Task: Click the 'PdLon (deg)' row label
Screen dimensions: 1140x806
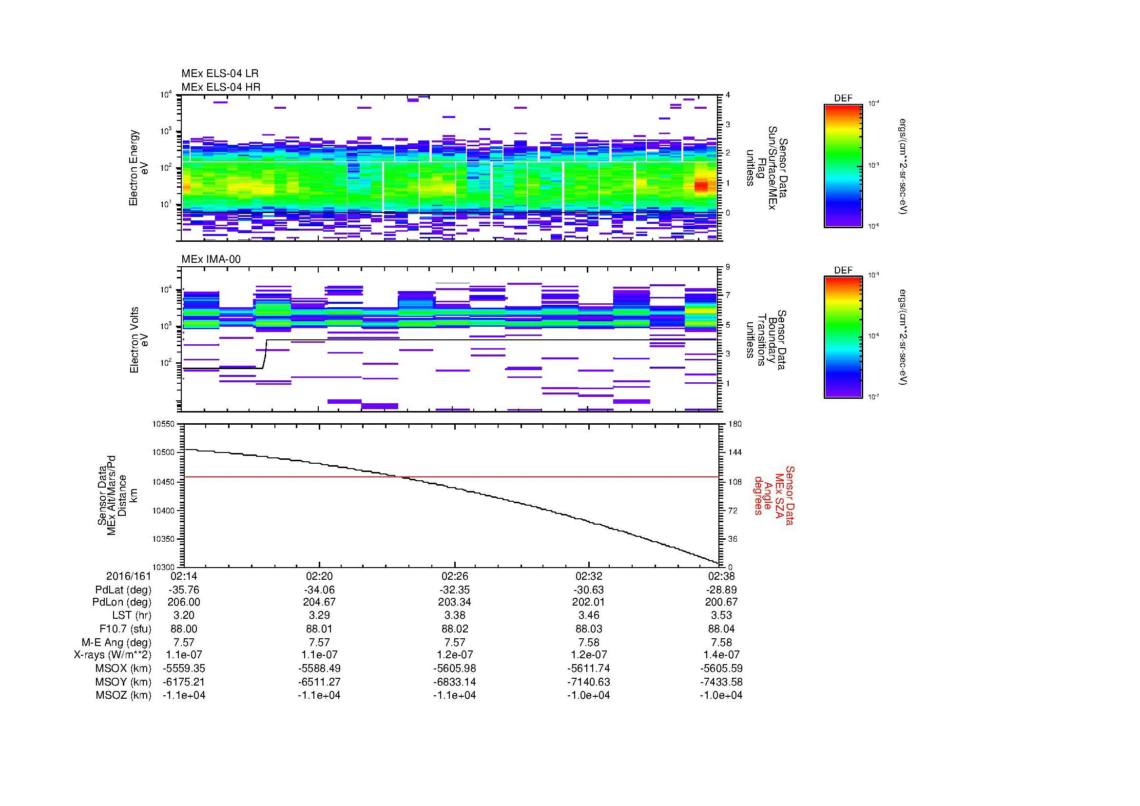Action: pos(122,602)
